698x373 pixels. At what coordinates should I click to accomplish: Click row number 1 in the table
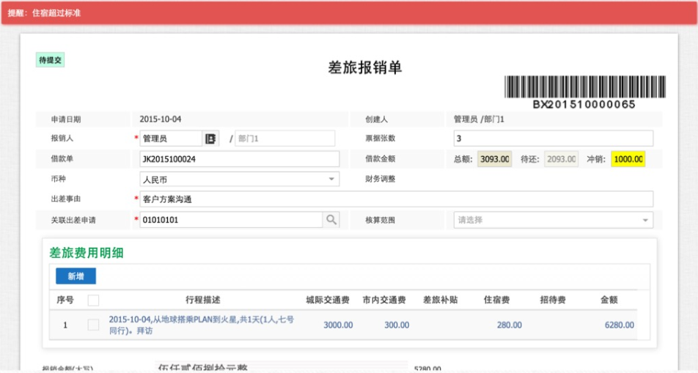coord(65,325)
